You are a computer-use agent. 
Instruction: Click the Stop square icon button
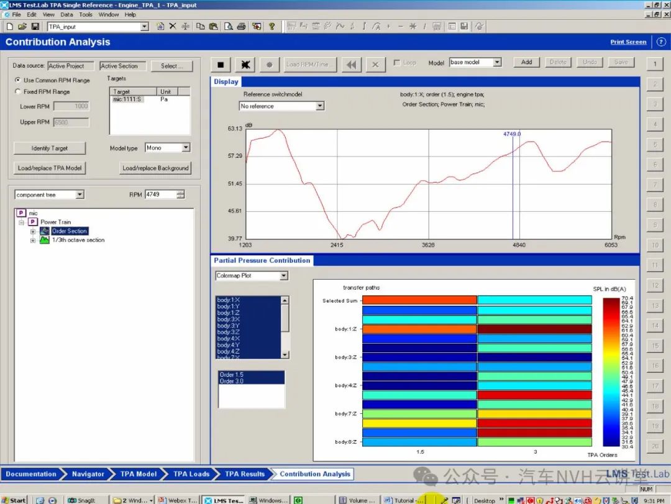[221, 65]
